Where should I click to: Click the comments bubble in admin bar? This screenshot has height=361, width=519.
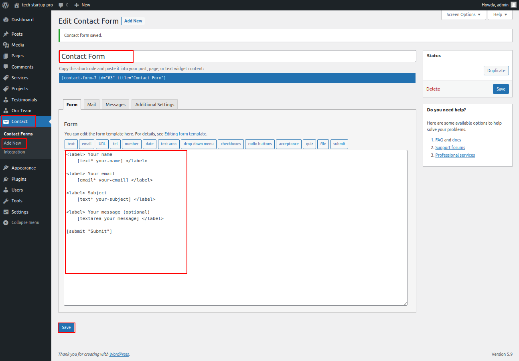tap(61, 5)
